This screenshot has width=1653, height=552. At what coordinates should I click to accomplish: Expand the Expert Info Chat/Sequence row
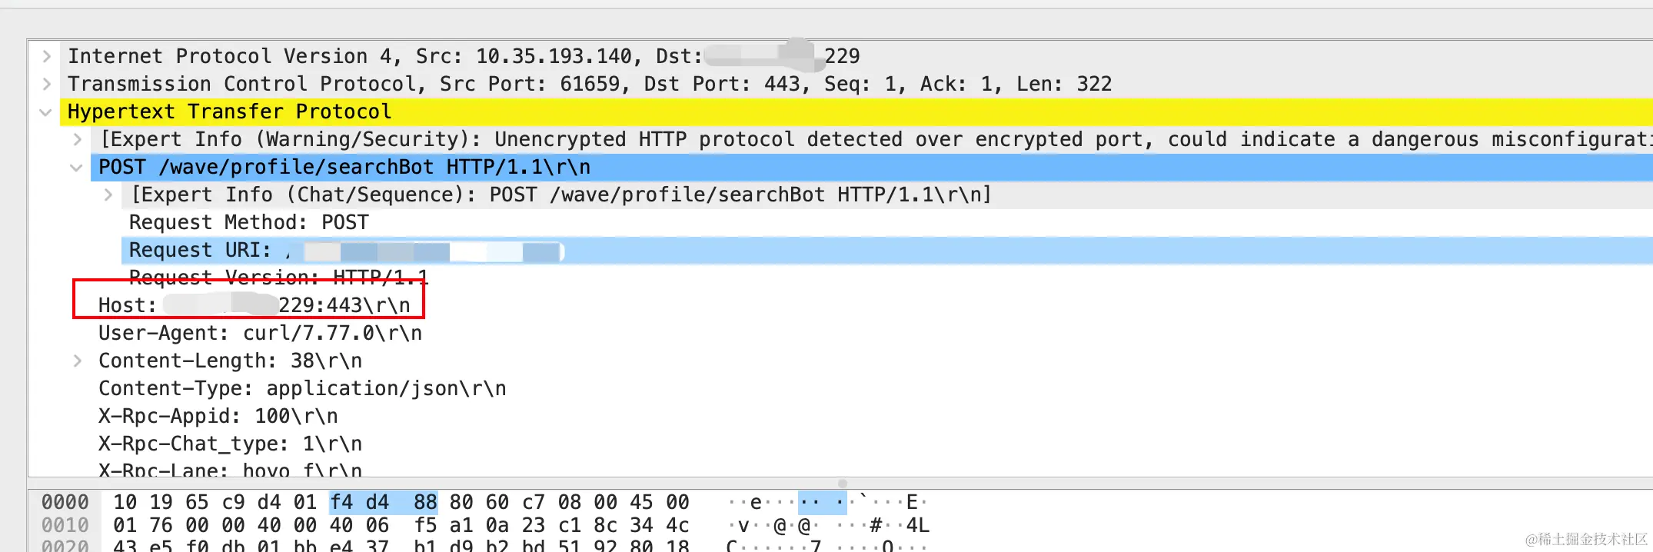pos(108,195)
